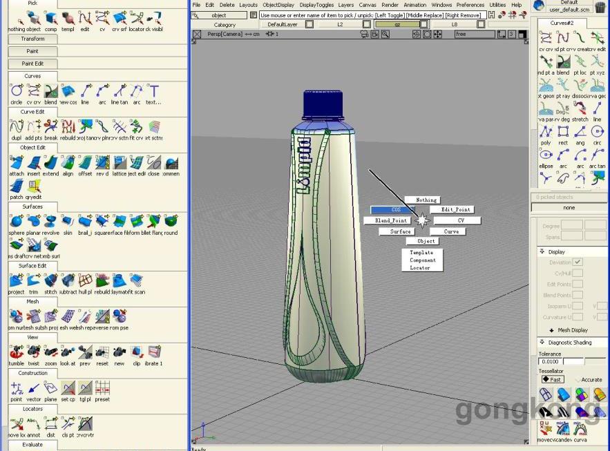Toggle the Edit Points checkbox
The width and height of the screenshot is (610, 451).
tap(578, 285)
